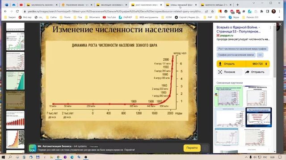Viewport: 286px width, 160px height.
Task: Open the 'Почта' bookmarks folder
Action: tap(65, 17)
